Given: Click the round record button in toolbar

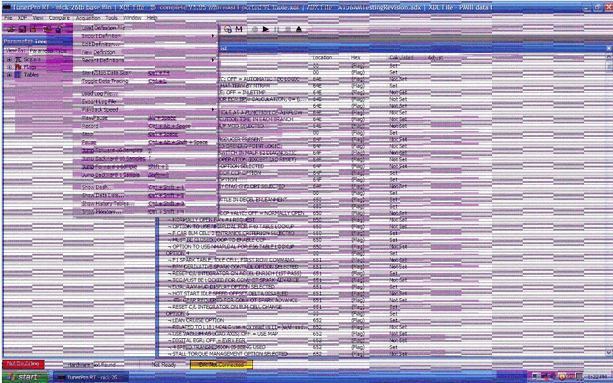Looking at the screenshot, I should tap(255, 29).
